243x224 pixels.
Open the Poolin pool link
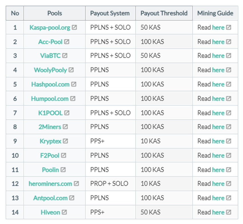[50, 170]
